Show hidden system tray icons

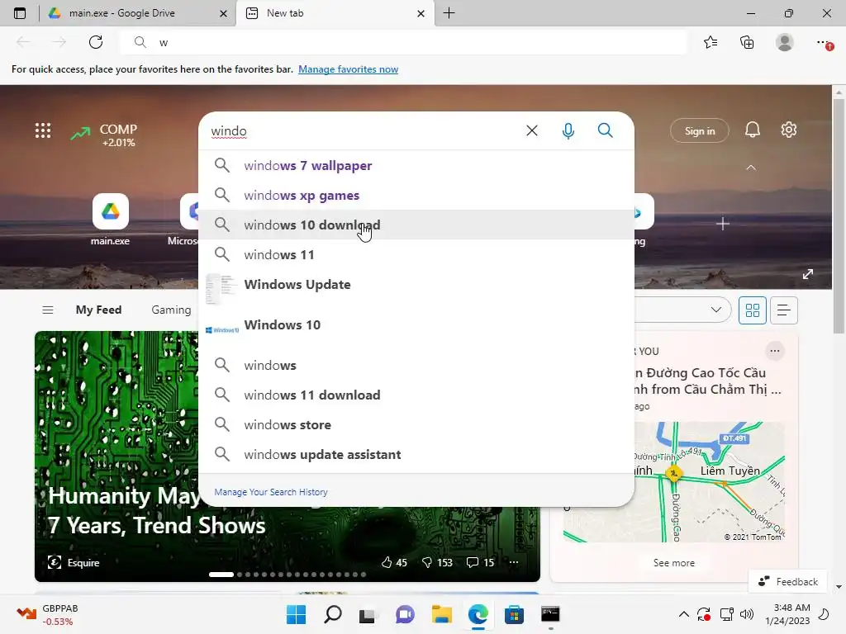(683, 614)
